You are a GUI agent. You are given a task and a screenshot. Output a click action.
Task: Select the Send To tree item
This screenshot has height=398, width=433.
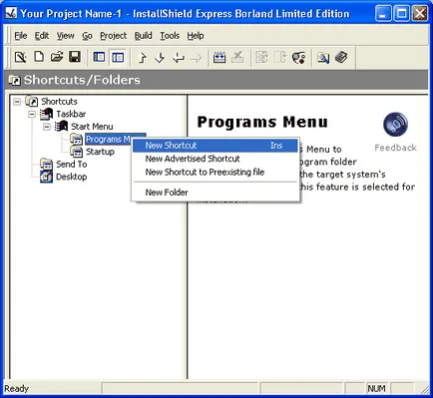point(72,164)
